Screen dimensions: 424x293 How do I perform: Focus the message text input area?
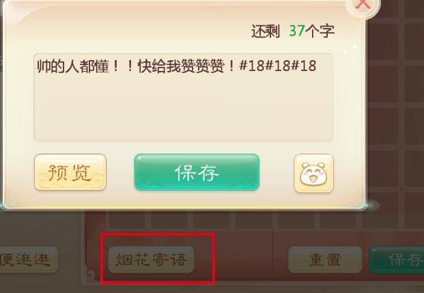coord(184,98)
